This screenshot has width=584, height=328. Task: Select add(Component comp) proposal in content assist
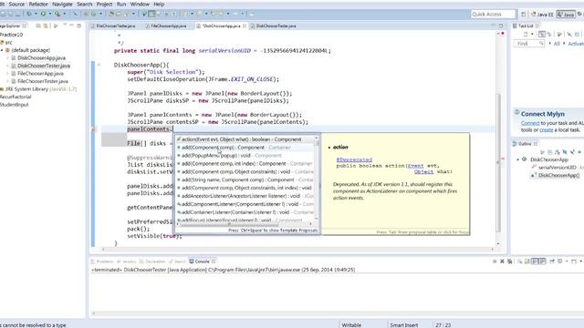click(x=245, y=148)
